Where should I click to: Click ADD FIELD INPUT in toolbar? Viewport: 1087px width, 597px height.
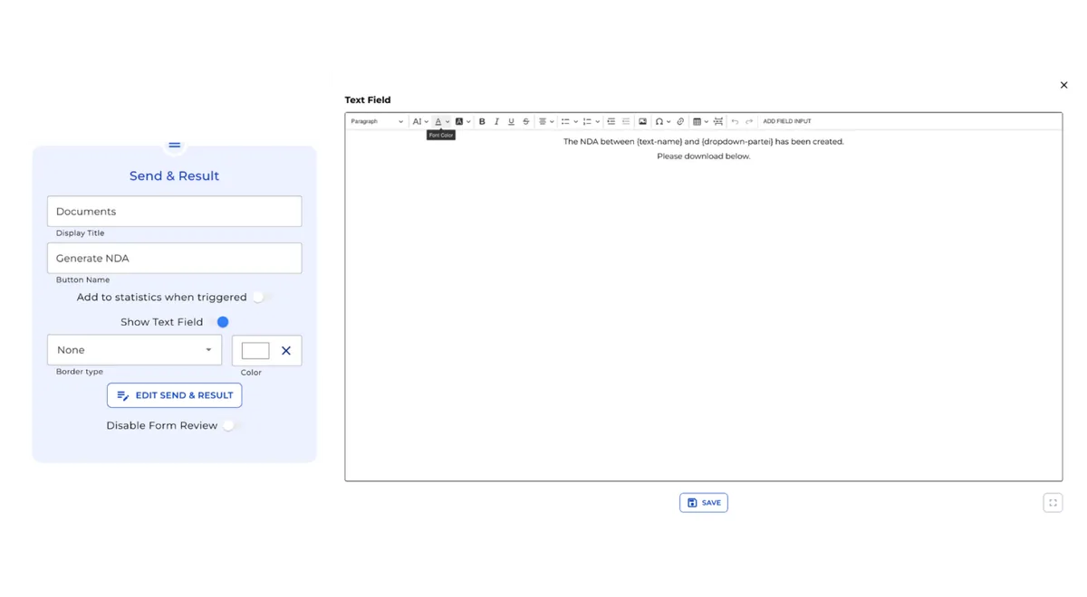(786, 121)
